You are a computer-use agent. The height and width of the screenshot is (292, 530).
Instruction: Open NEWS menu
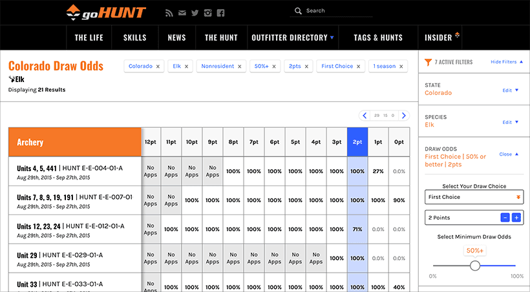(x=177, y=37)
